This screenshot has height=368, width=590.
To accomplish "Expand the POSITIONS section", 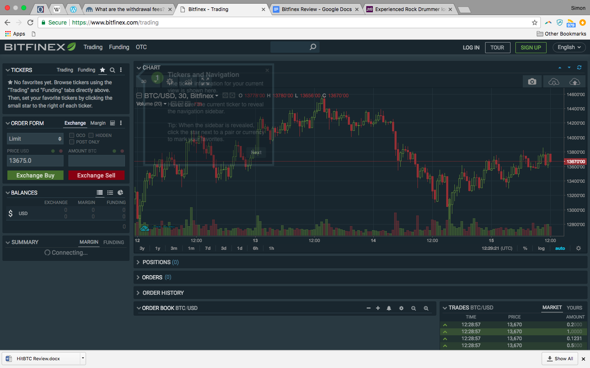I will (138, 262).
